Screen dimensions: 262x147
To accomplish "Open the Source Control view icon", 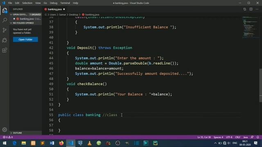I will click(5, 30).
